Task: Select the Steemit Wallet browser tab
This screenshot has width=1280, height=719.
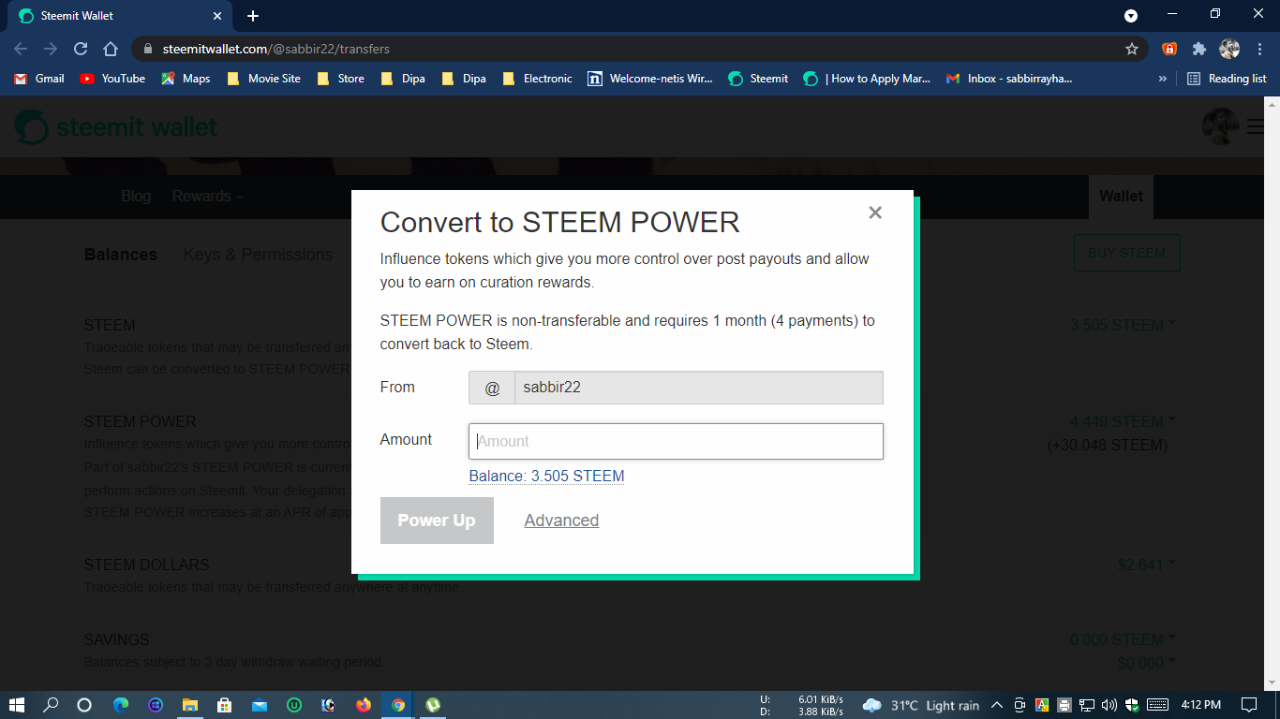Action: point(119,16)
